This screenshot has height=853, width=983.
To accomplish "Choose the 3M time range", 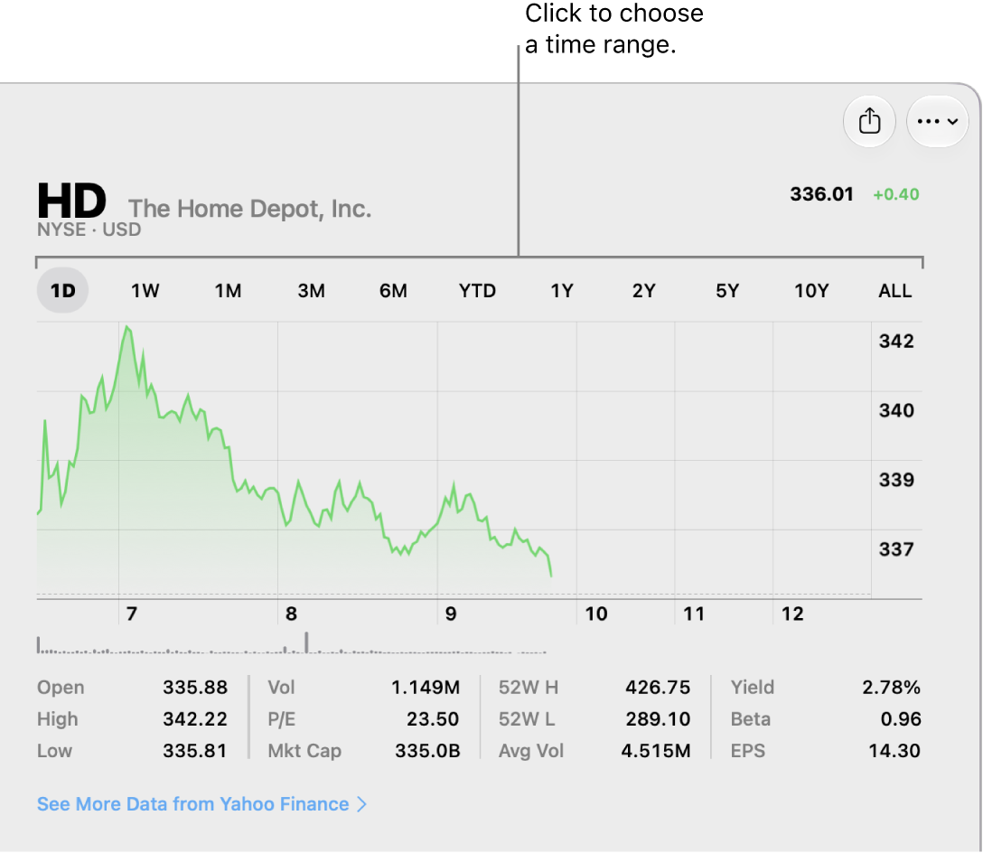I will pos(311,290).
